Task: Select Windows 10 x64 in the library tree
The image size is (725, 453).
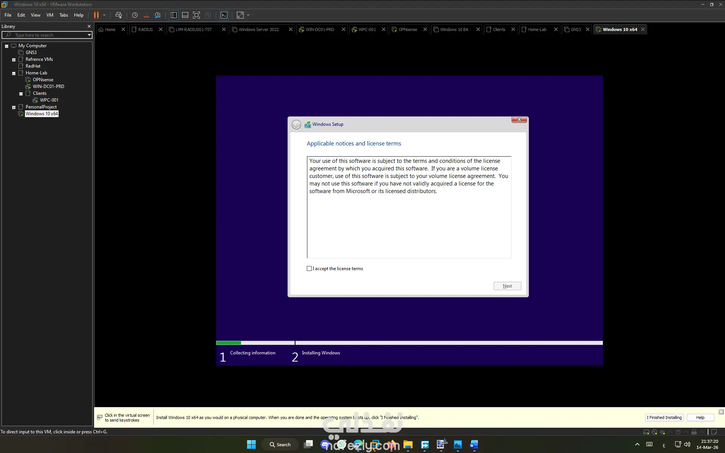Action: [42, 114]
